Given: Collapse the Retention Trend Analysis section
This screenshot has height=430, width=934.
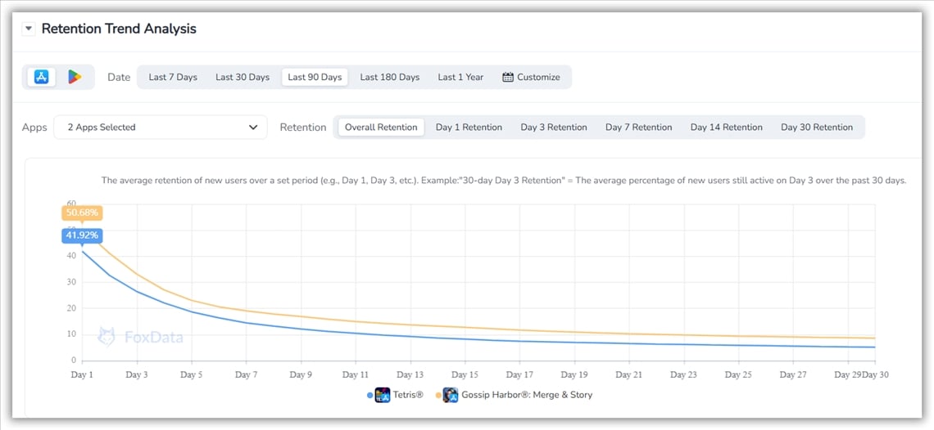Looking at the screenshot, I should [x=29, y=29].
